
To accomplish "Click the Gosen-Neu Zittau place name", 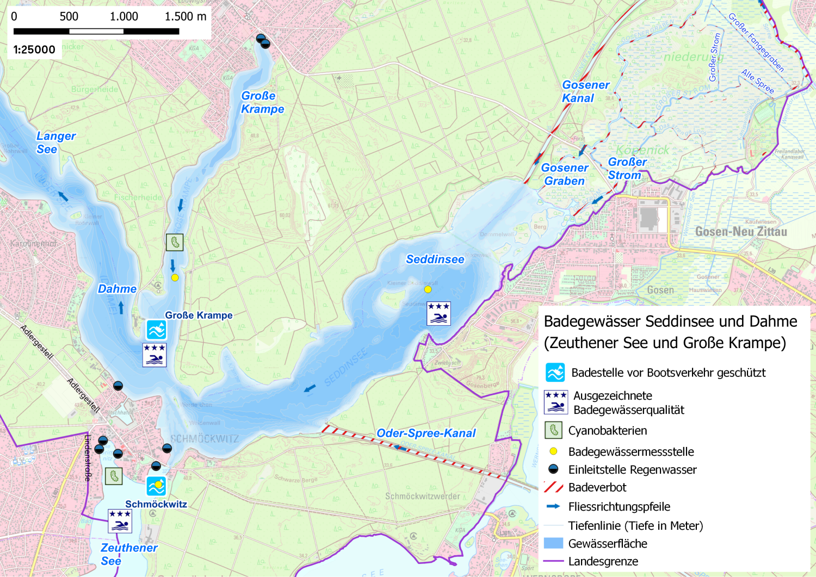I will (741, 232).
